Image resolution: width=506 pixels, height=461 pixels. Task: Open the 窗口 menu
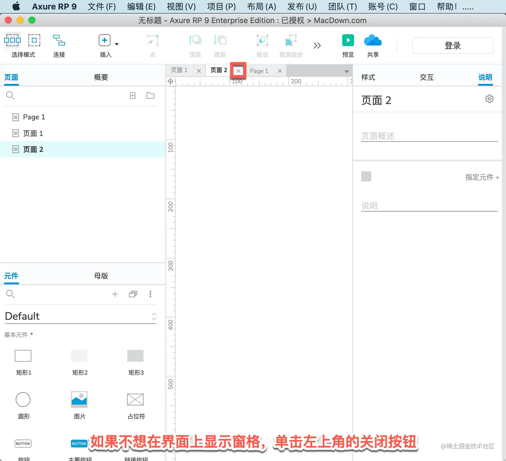coord(417,7)
